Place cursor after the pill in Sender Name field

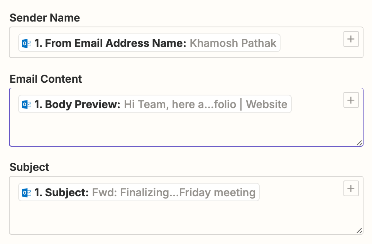pyautogui.click(x=309, y=43)
